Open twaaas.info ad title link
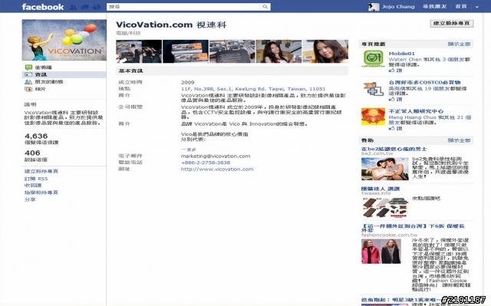Screen dimensions: 491x306 381,189
